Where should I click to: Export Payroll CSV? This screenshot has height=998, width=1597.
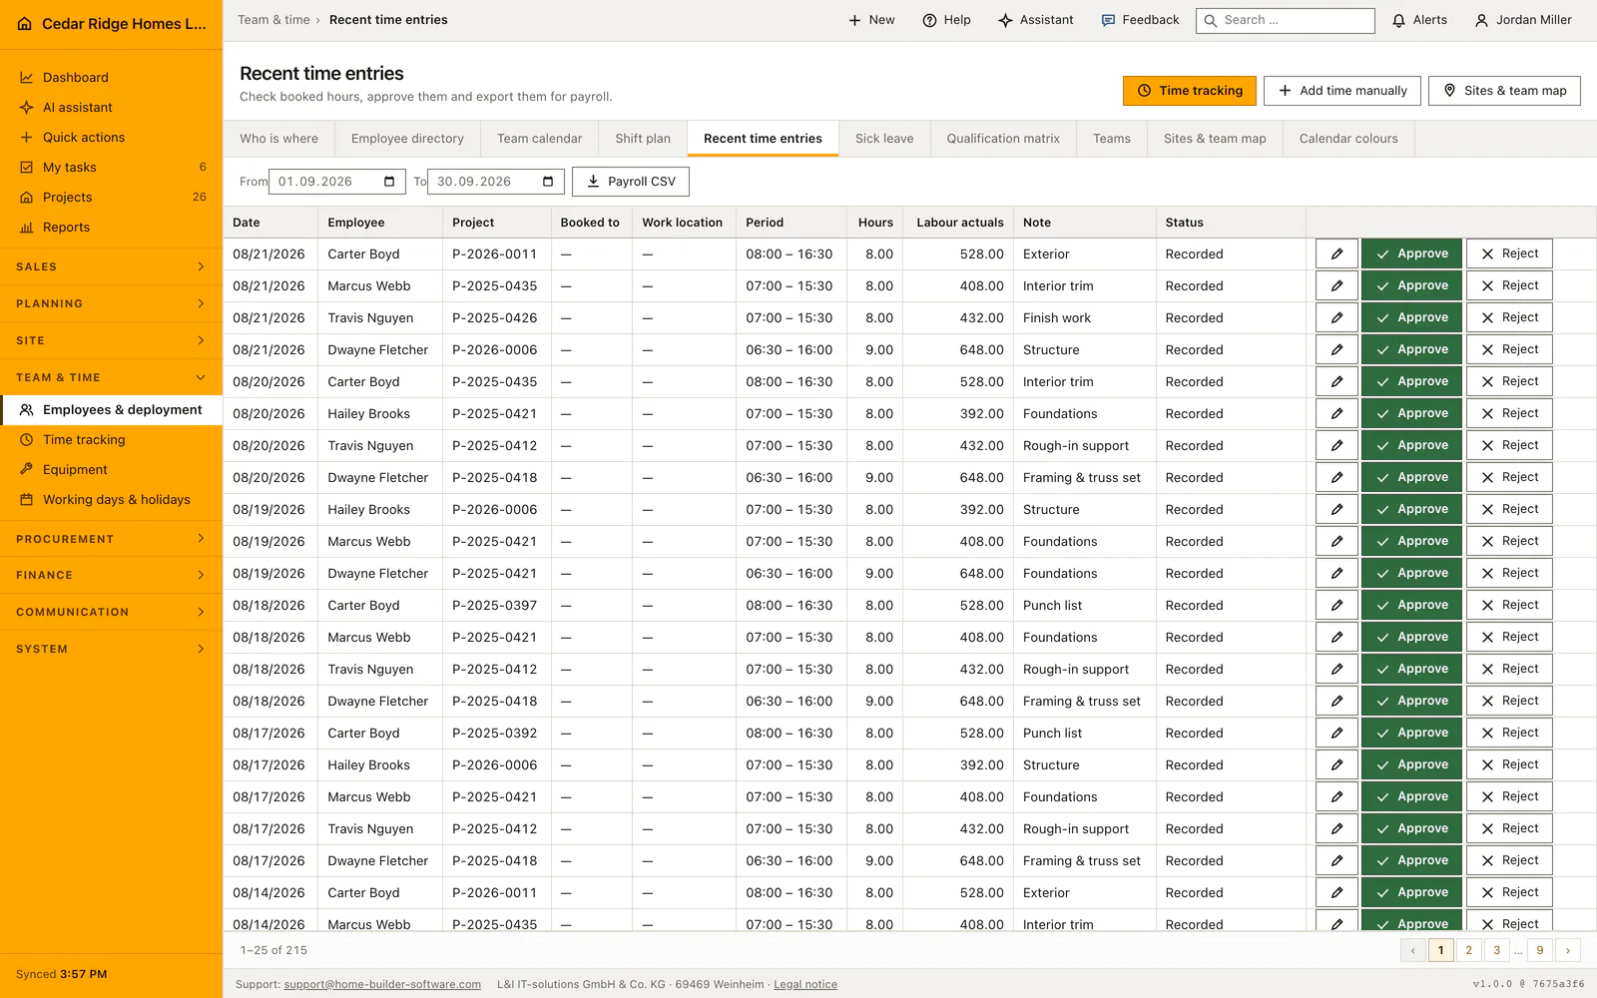tap(631, 182)
